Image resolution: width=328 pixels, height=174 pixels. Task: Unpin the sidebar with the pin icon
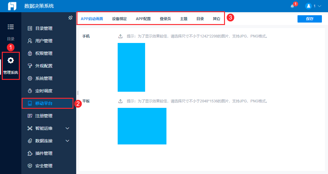[x=70, y=18]
